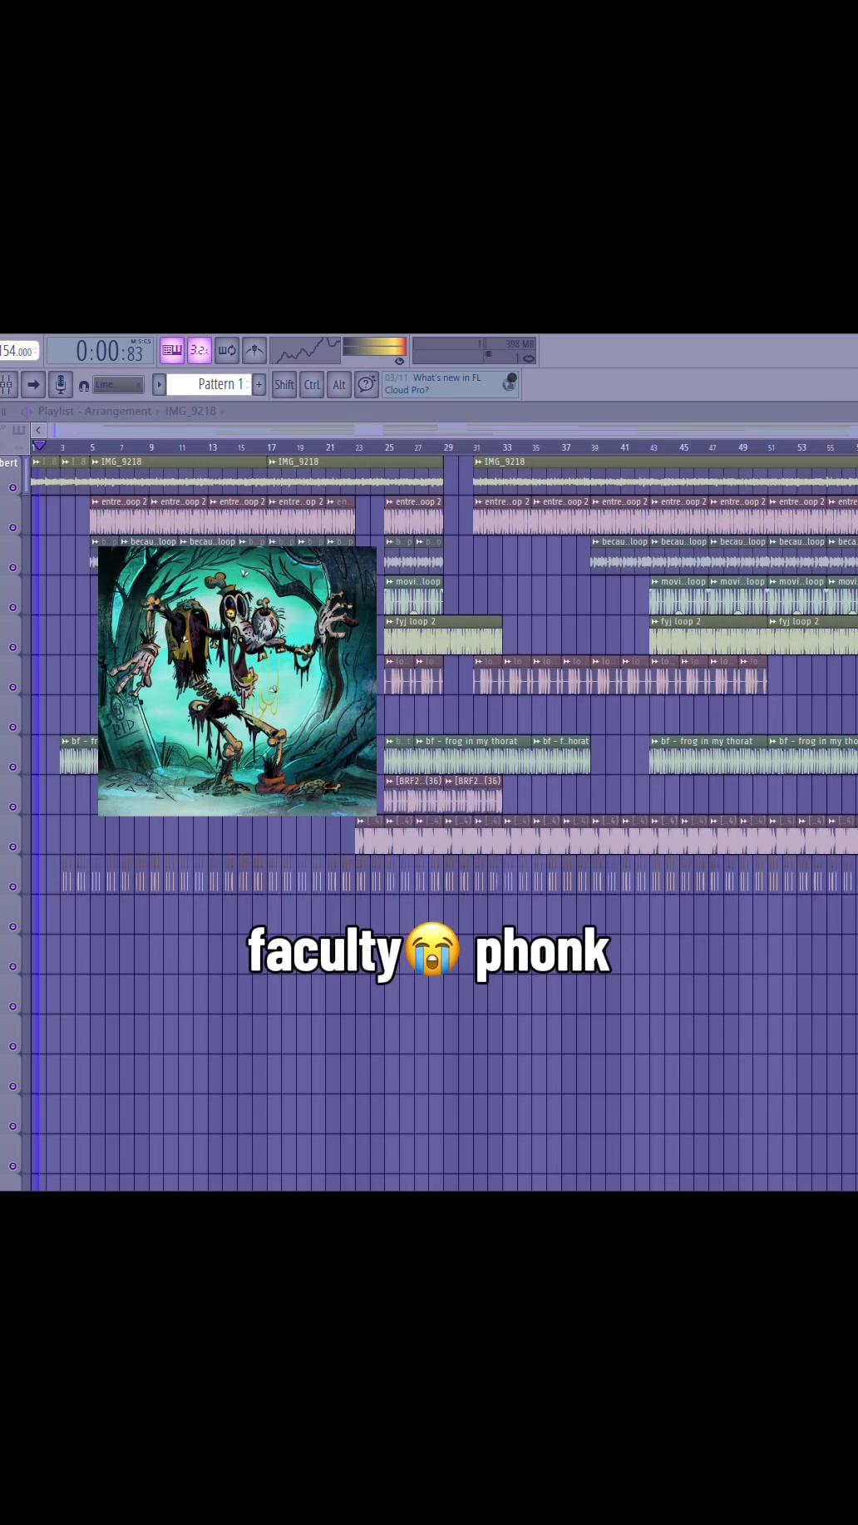The image size is (858, 1525).
Task: Click the metronome-style icon next to loop recording
Action: [254, 350]
